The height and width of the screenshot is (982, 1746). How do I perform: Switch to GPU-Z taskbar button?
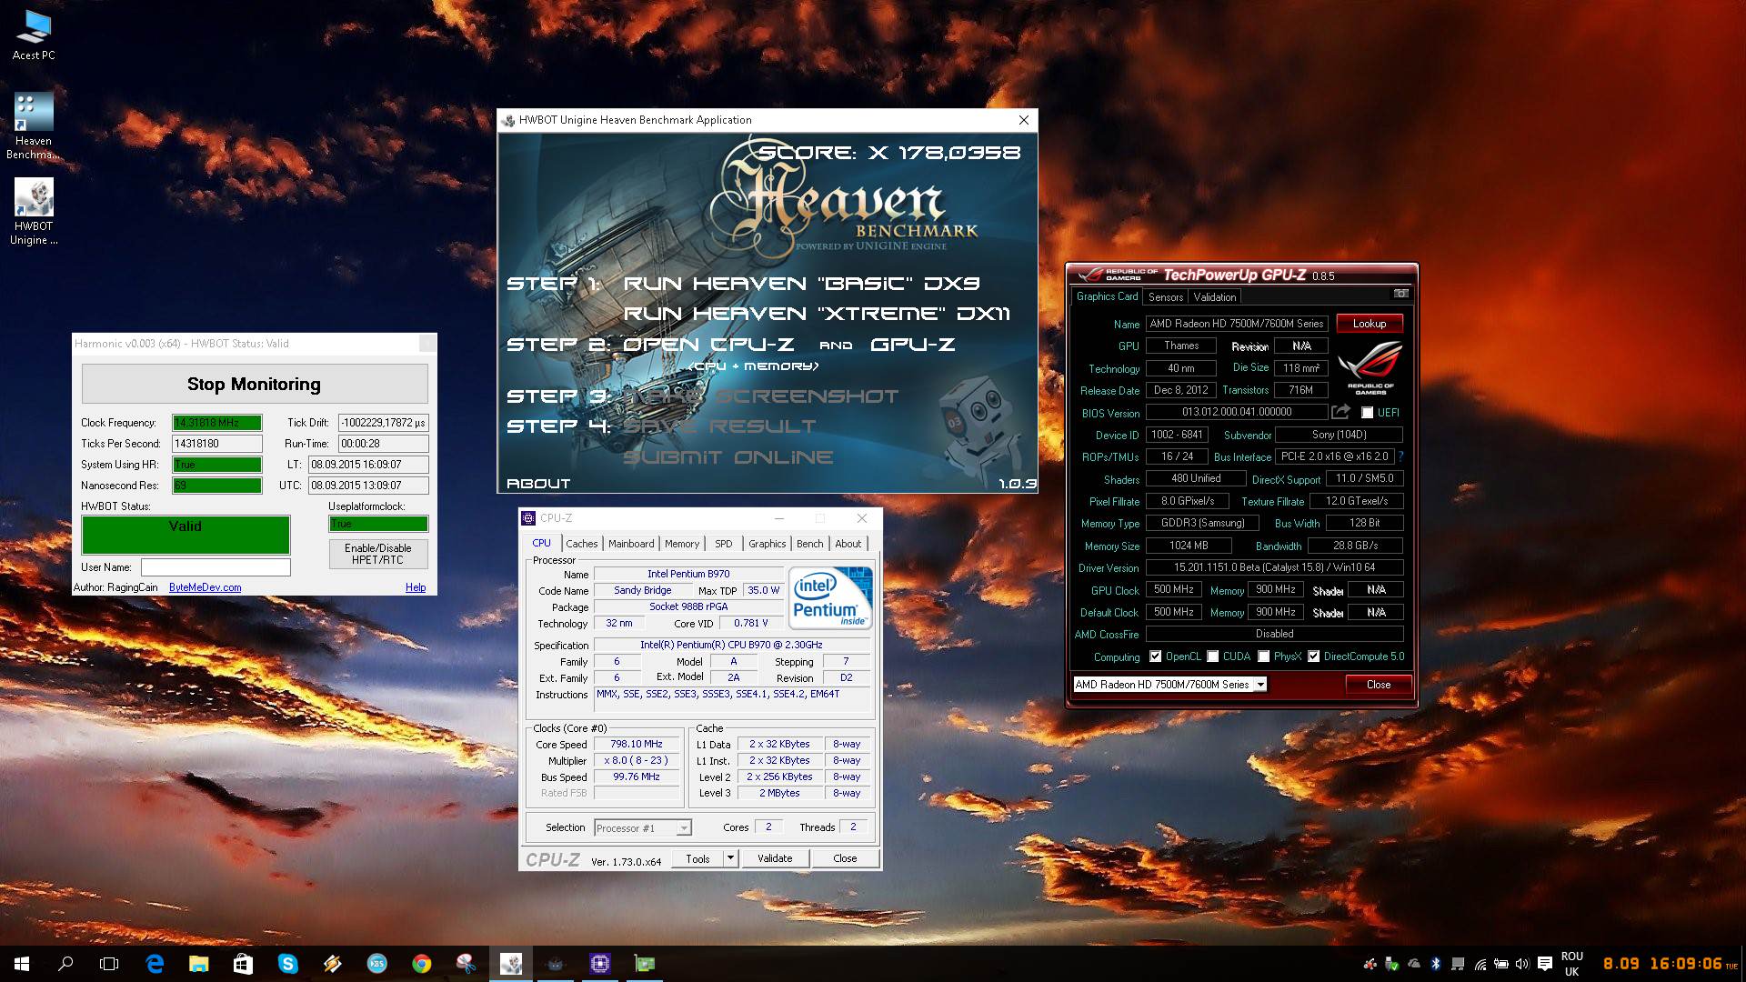coord(645,964)
